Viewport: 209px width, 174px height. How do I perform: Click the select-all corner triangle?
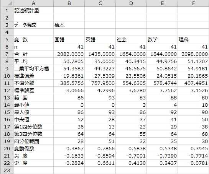pyautogui.click(x=7, y=3)
